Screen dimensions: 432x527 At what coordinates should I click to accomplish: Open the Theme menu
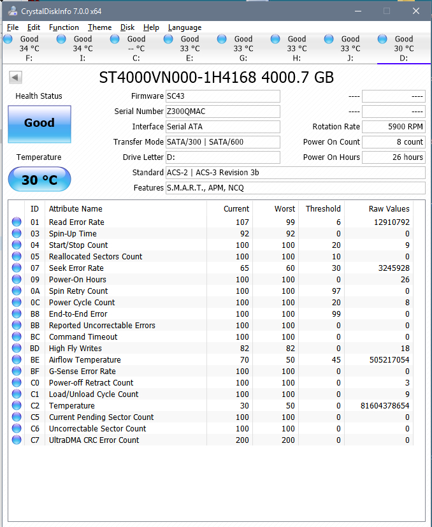coord(99,27)
